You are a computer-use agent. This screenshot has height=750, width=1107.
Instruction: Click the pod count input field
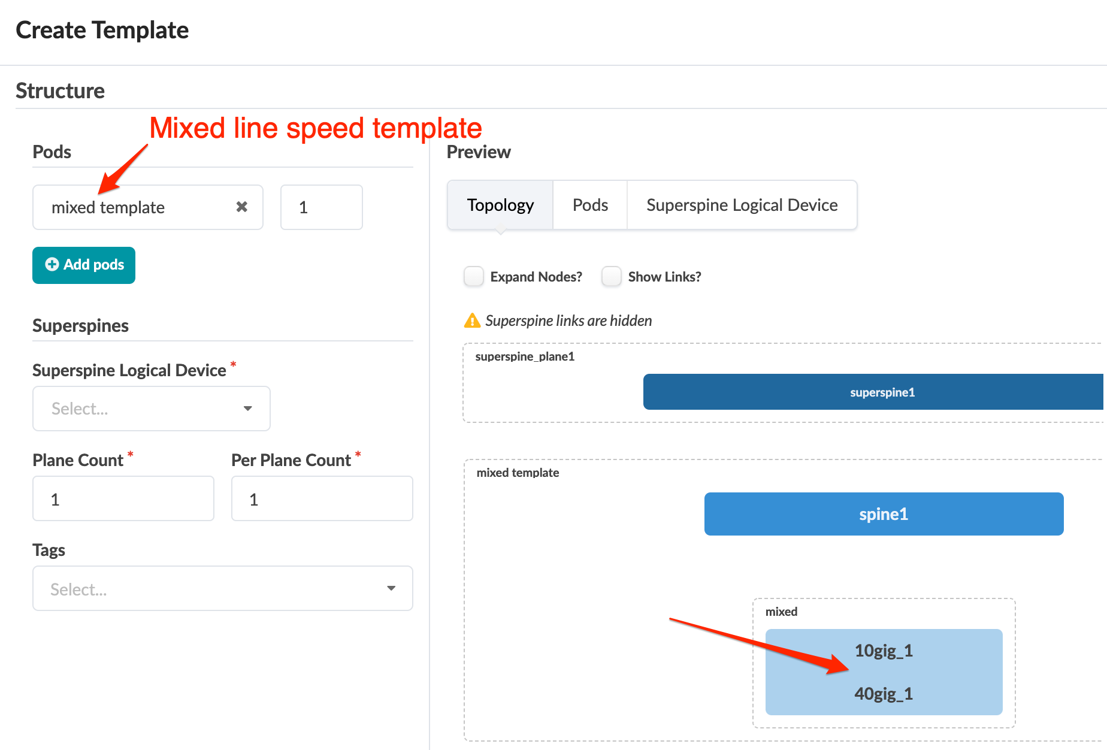pyautogui.click(x=321, y=207)
